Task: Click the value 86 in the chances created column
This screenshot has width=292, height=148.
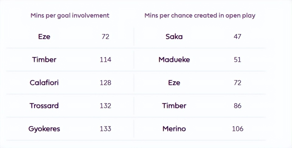Action: (237, 106)
